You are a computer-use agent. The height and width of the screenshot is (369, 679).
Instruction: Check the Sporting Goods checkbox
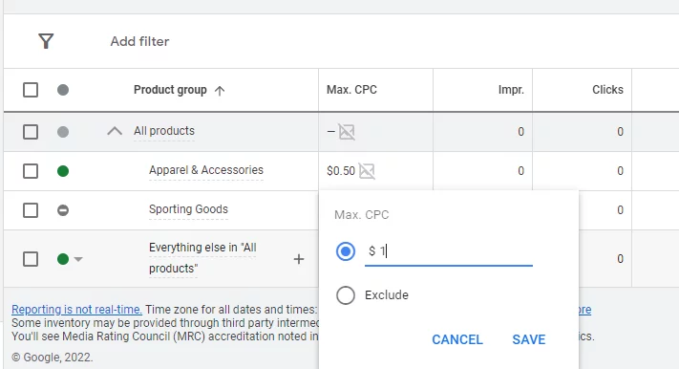click(x=31, y=210)
